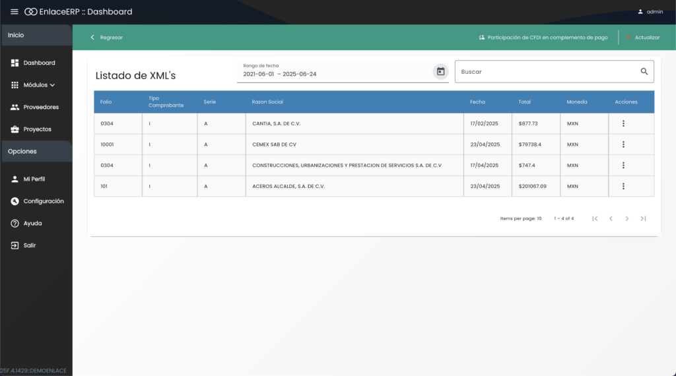Click the Regresar button label
Screen dimensions: 676x376
tap(111, 38)
